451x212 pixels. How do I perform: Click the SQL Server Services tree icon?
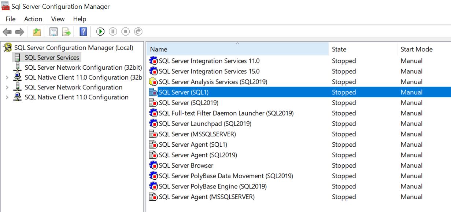17,58
